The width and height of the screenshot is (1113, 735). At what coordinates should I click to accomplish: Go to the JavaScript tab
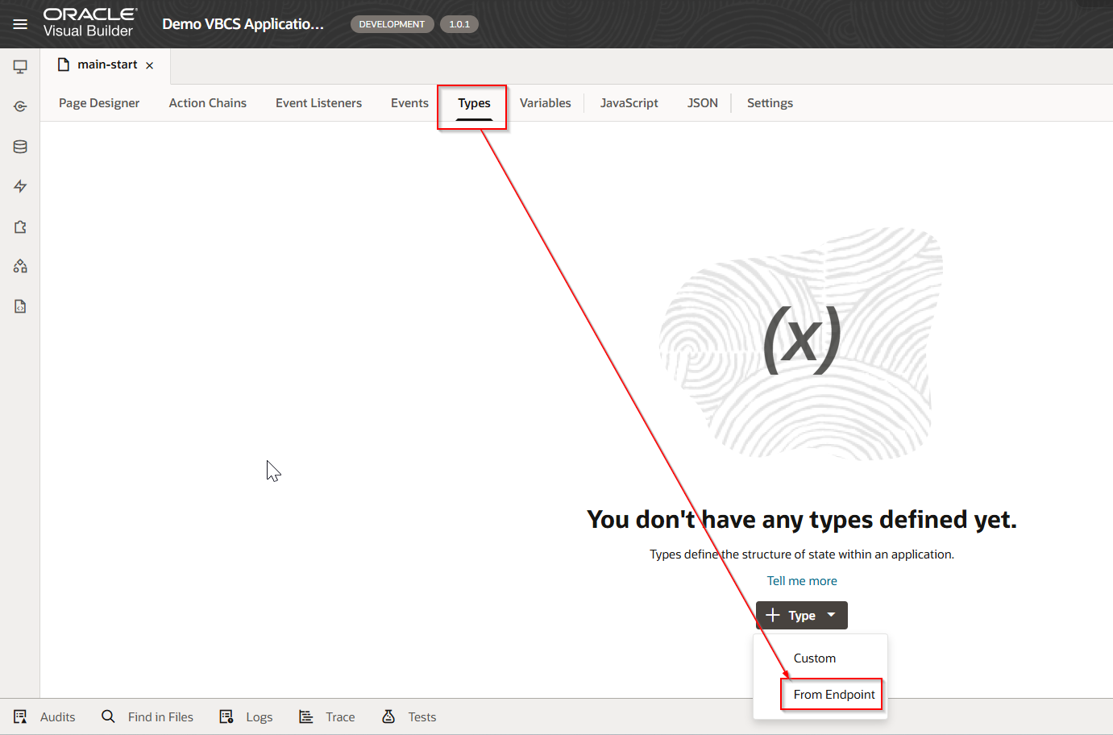[x=629, y=103]
